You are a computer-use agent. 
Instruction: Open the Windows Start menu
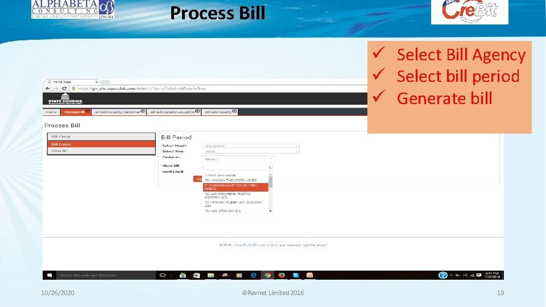click(x=49, y=275)
